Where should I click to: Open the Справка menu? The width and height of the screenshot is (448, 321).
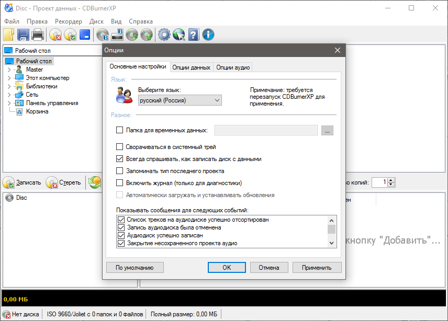(141, 21)
